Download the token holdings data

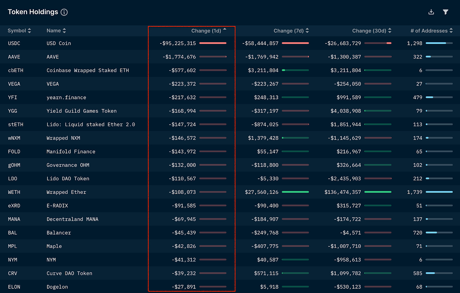(431, 12)
